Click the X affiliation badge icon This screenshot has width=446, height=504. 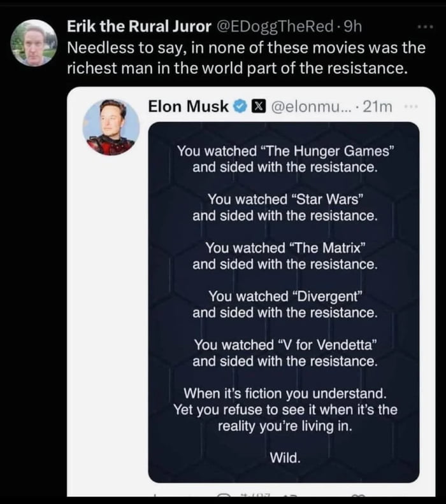[255, 107]
